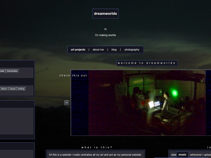This screenshot has width=211, height=158.
Task: Open the photography page link
Action: pos(132,50)
